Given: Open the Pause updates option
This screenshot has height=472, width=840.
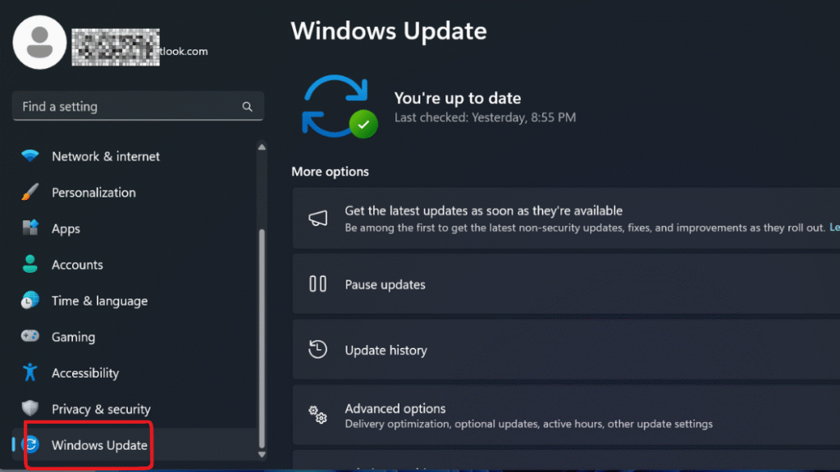Looking at the screenshot, I should click(566, 284).
